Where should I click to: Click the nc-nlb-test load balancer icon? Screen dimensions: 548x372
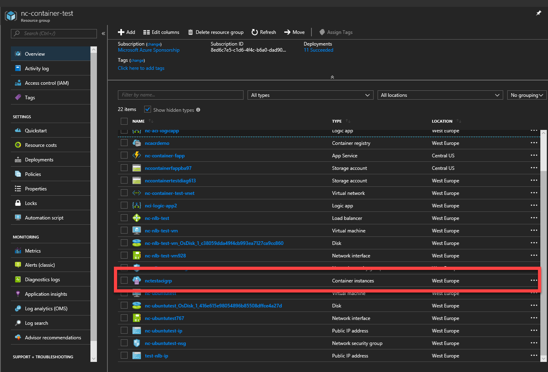coord(136,218)
